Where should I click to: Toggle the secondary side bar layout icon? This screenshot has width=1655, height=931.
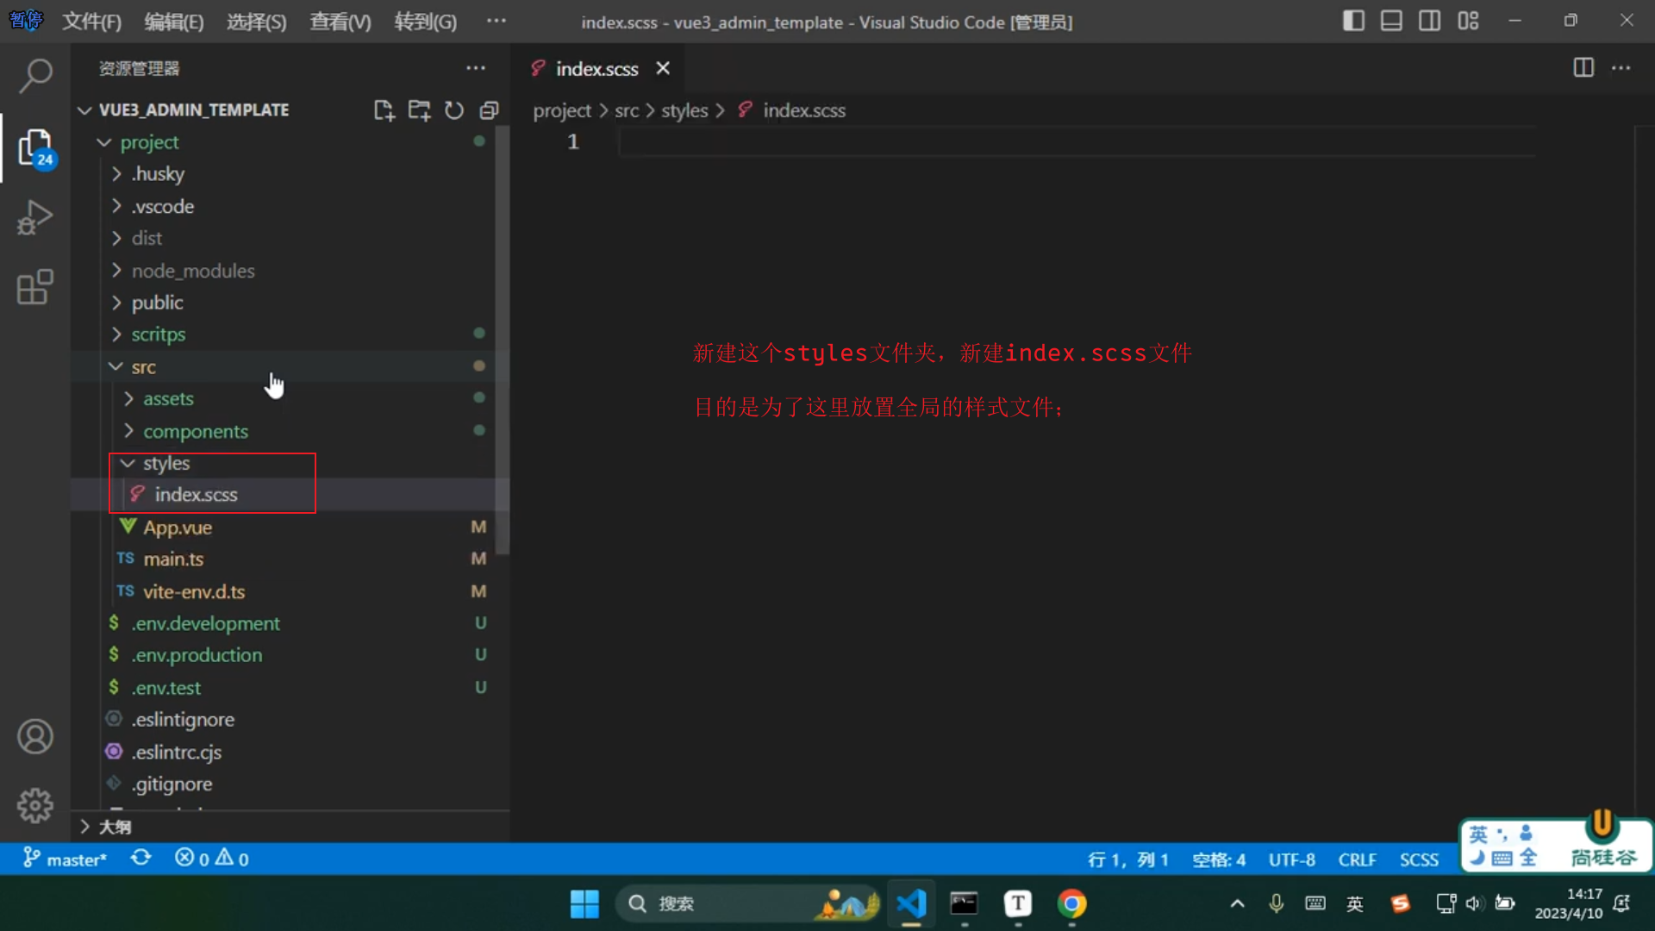tap(1429, 21)
